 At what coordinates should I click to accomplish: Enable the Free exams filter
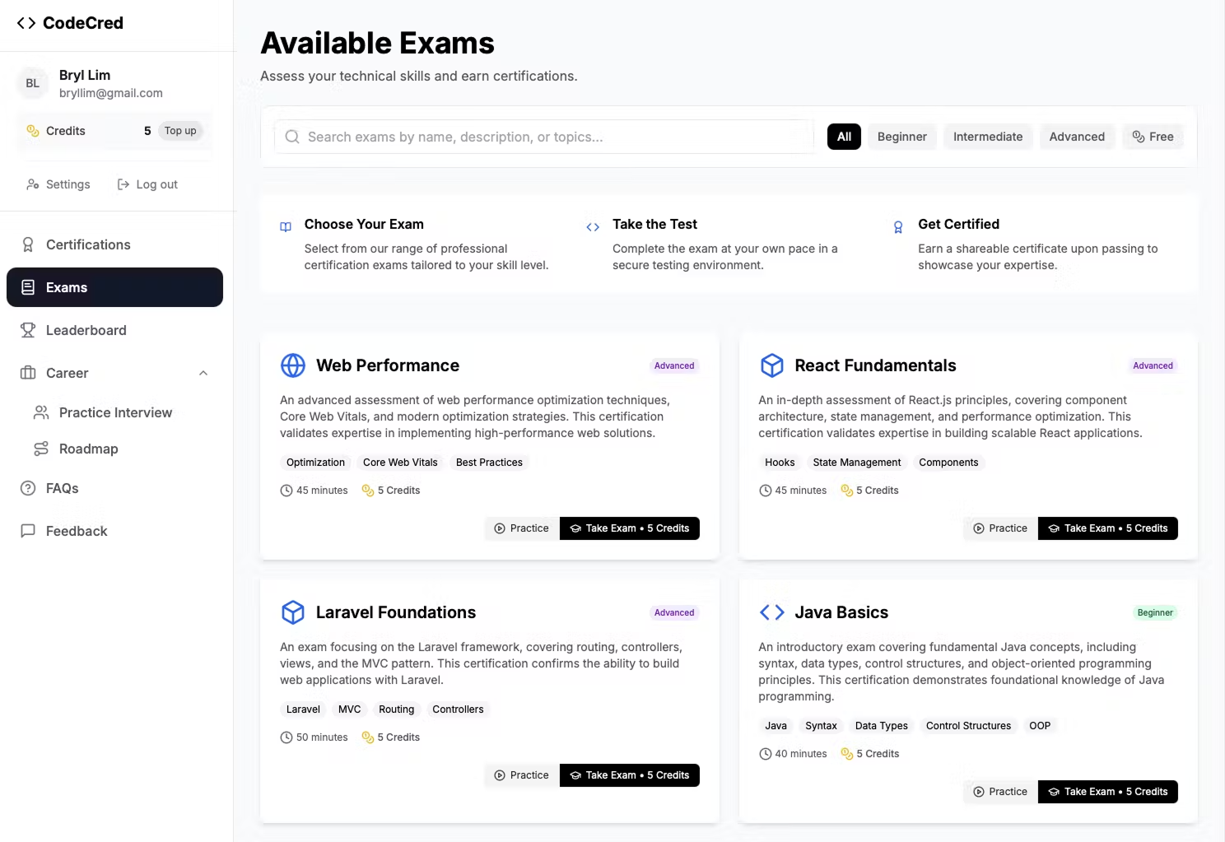click(x=1153, y=137)
